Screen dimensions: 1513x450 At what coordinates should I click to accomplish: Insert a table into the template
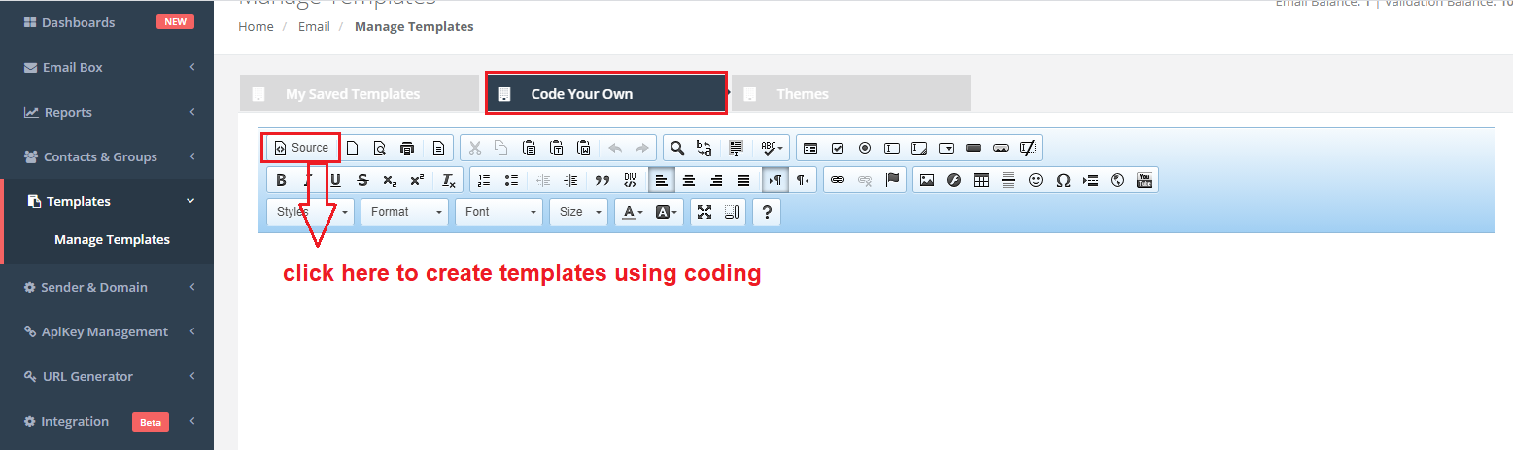(x=981, y=180)
